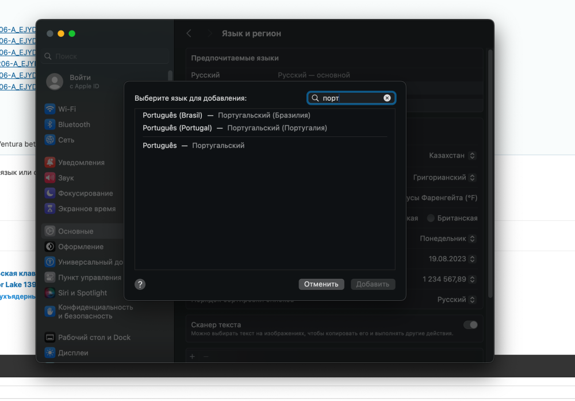Image resolution: width=575 pixels, height=401 pixels.
Task: Click the Отменить button
Action: pyautogui.click(x=321, y=284)
